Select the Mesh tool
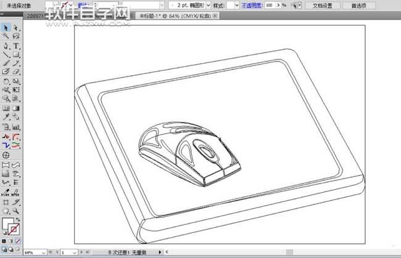The image size is (401, 258). coord(6,108)
